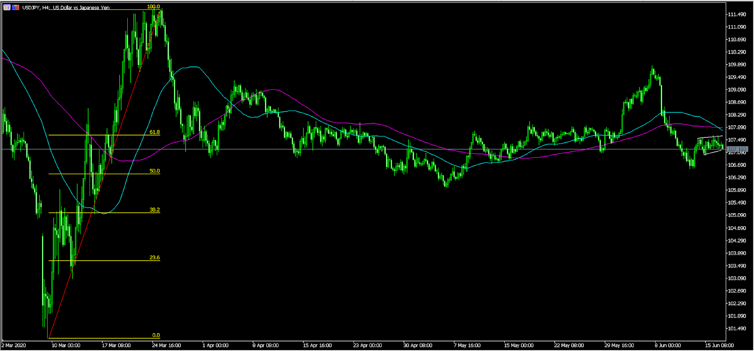754x351 pixels.
Task: Click the 8 Apr 08:00 time label
Action: pyautogui.click(x=266, y=345)
